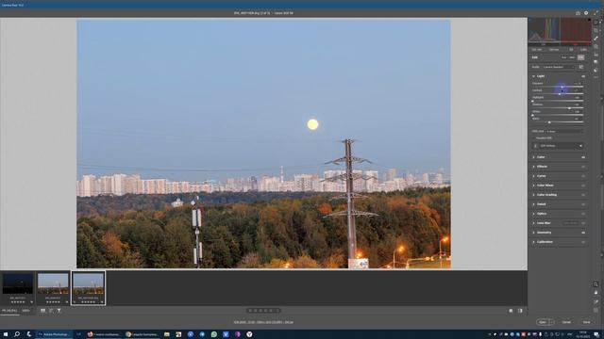The height and width of the screenshot is (339, 604).
Task: Set star rating below the preview
Action: point(263,311)
